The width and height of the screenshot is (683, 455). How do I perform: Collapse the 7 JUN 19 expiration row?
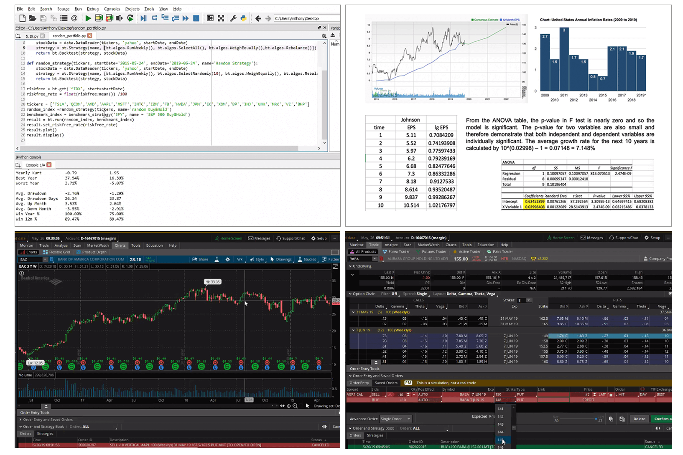coord(354,330)
